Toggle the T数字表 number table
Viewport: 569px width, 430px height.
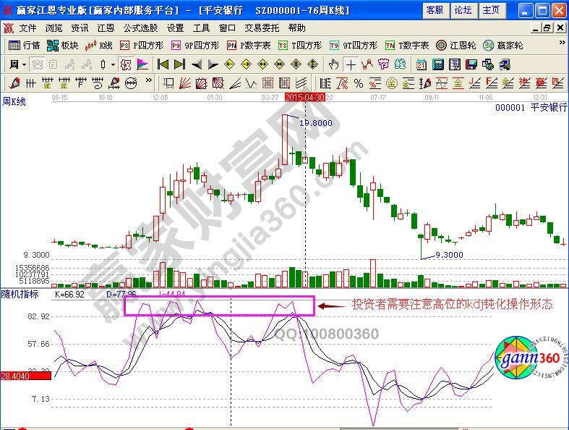(406, 45)
